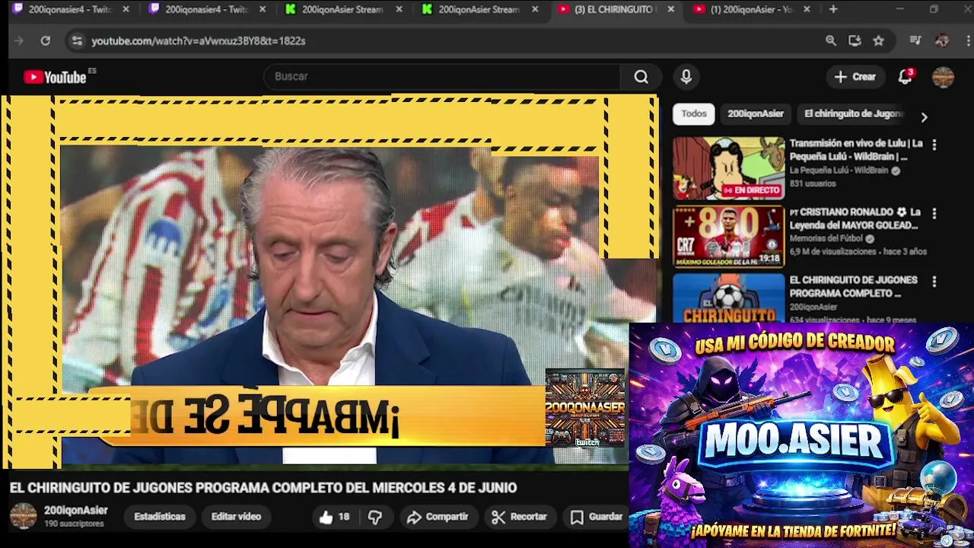Open a new browser tab

tap(833, 9)
